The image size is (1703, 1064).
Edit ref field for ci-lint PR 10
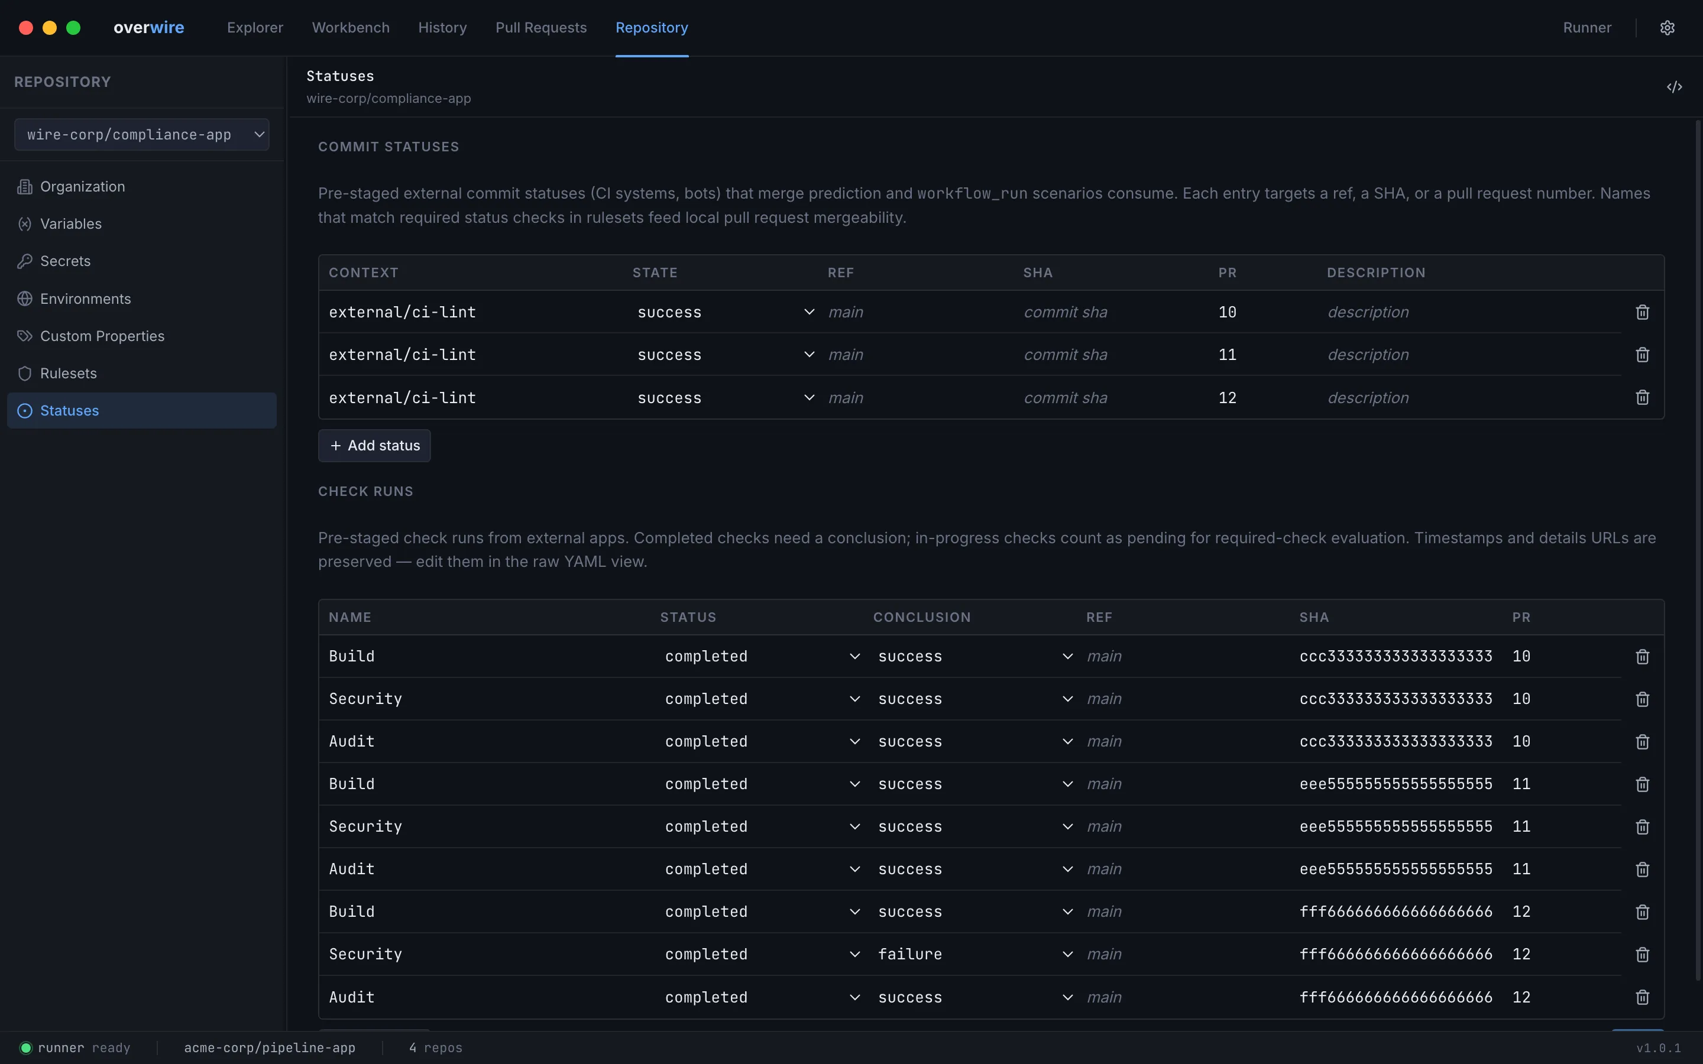click(921, 312)
